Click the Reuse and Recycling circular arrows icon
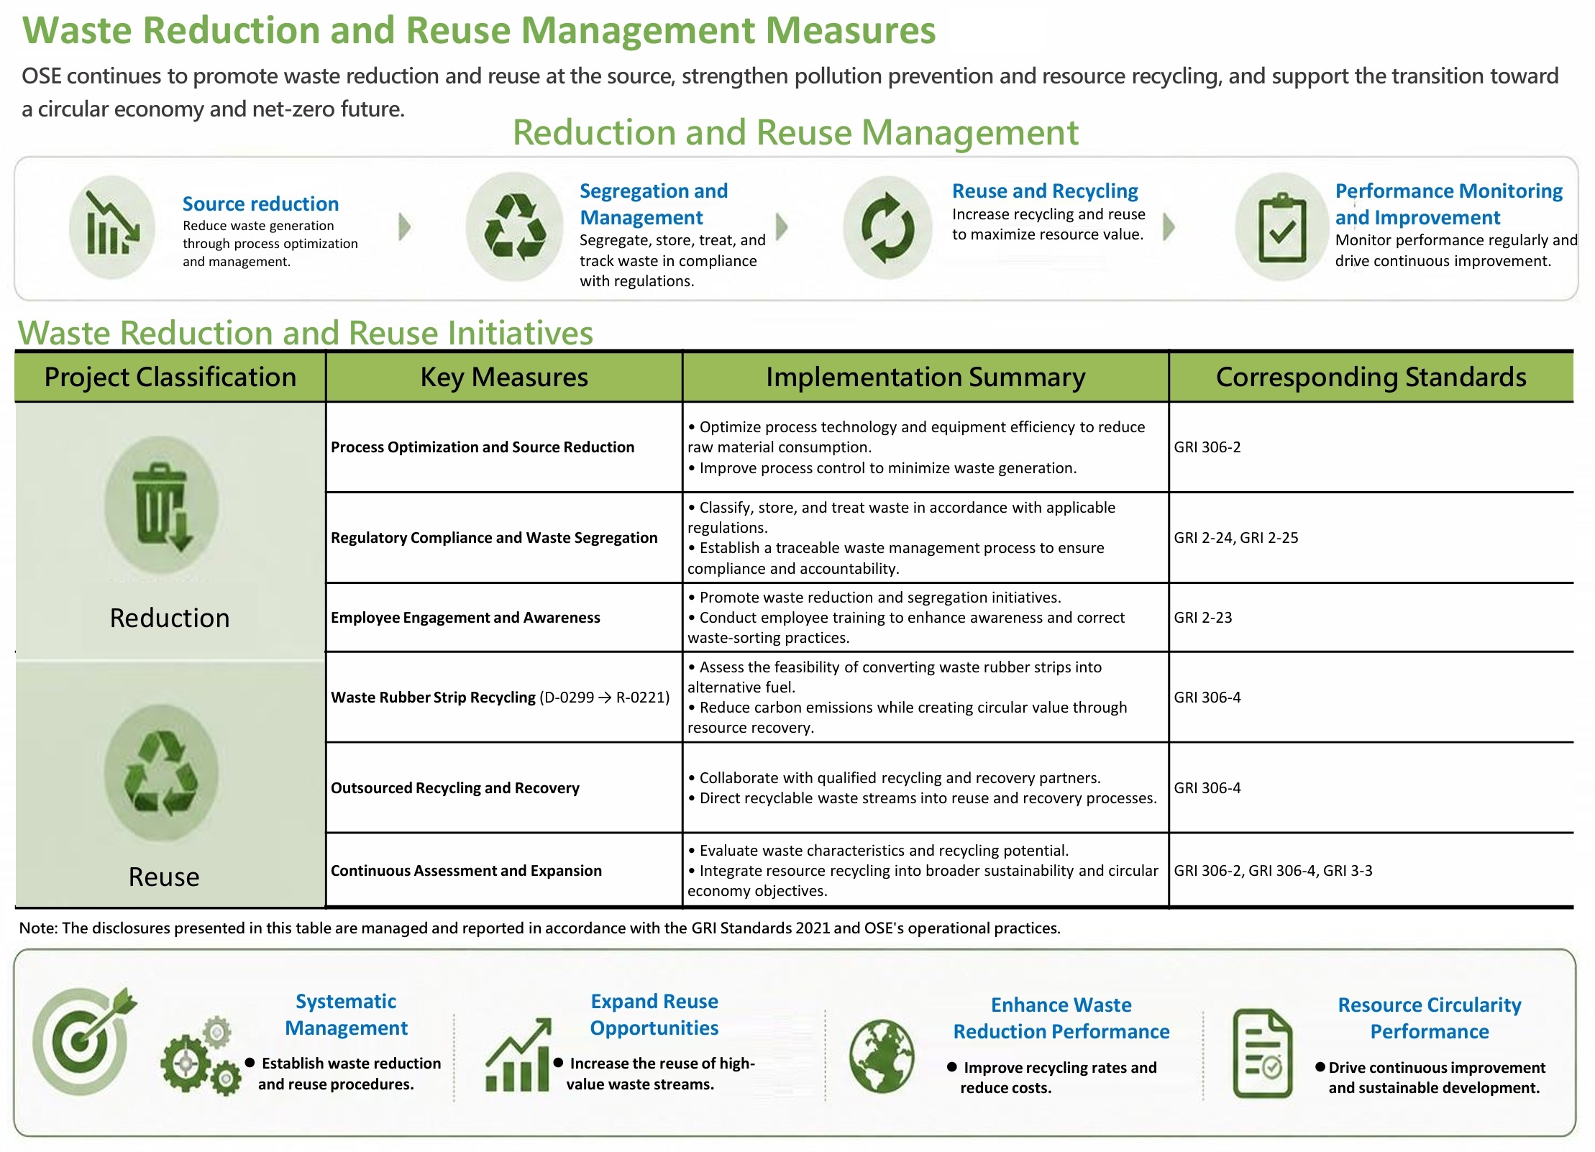 [888, 227]
